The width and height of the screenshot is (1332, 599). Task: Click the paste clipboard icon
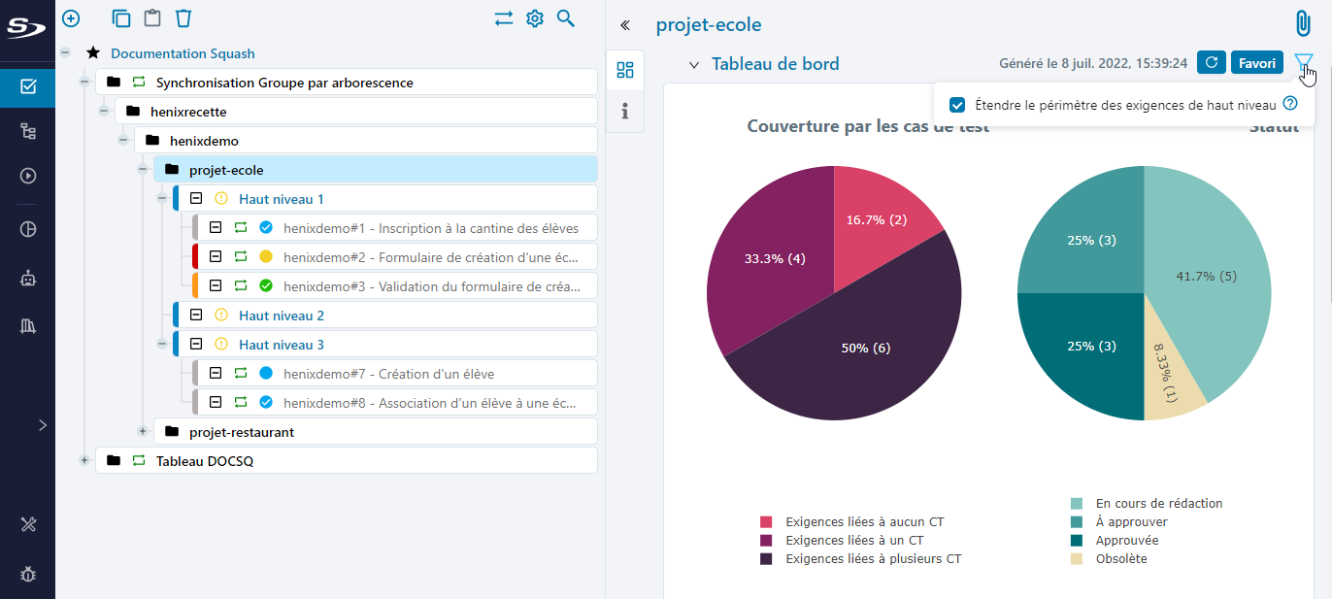[152, 17]
